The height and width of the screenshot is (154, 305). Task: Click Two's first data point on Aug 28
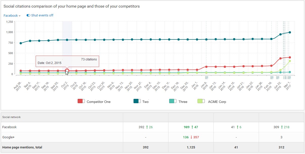(x=21, y=43)
